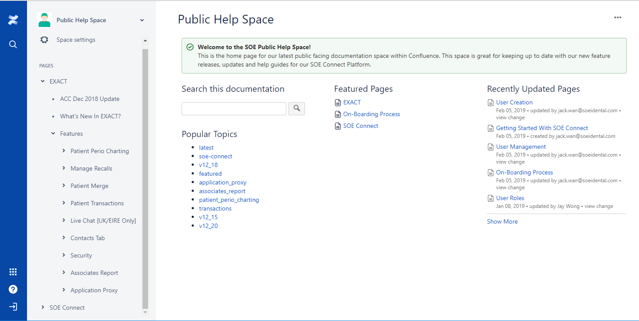This screenshot has width=639, height=321.
Task: Open the User Creation recently updated link
Action: tap(514, 102)
